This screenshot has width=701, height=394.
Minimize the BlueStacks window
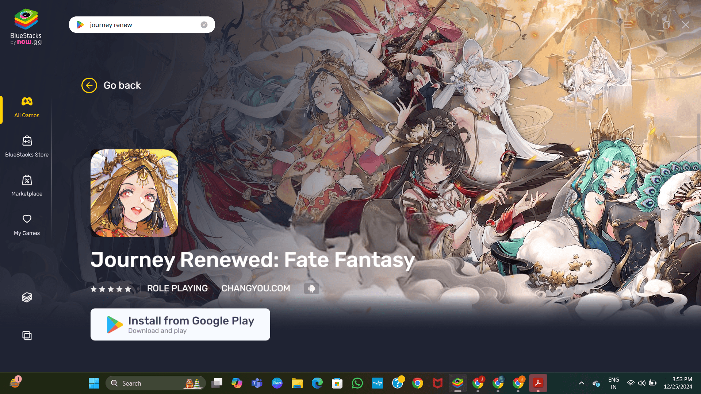point(647,25)
